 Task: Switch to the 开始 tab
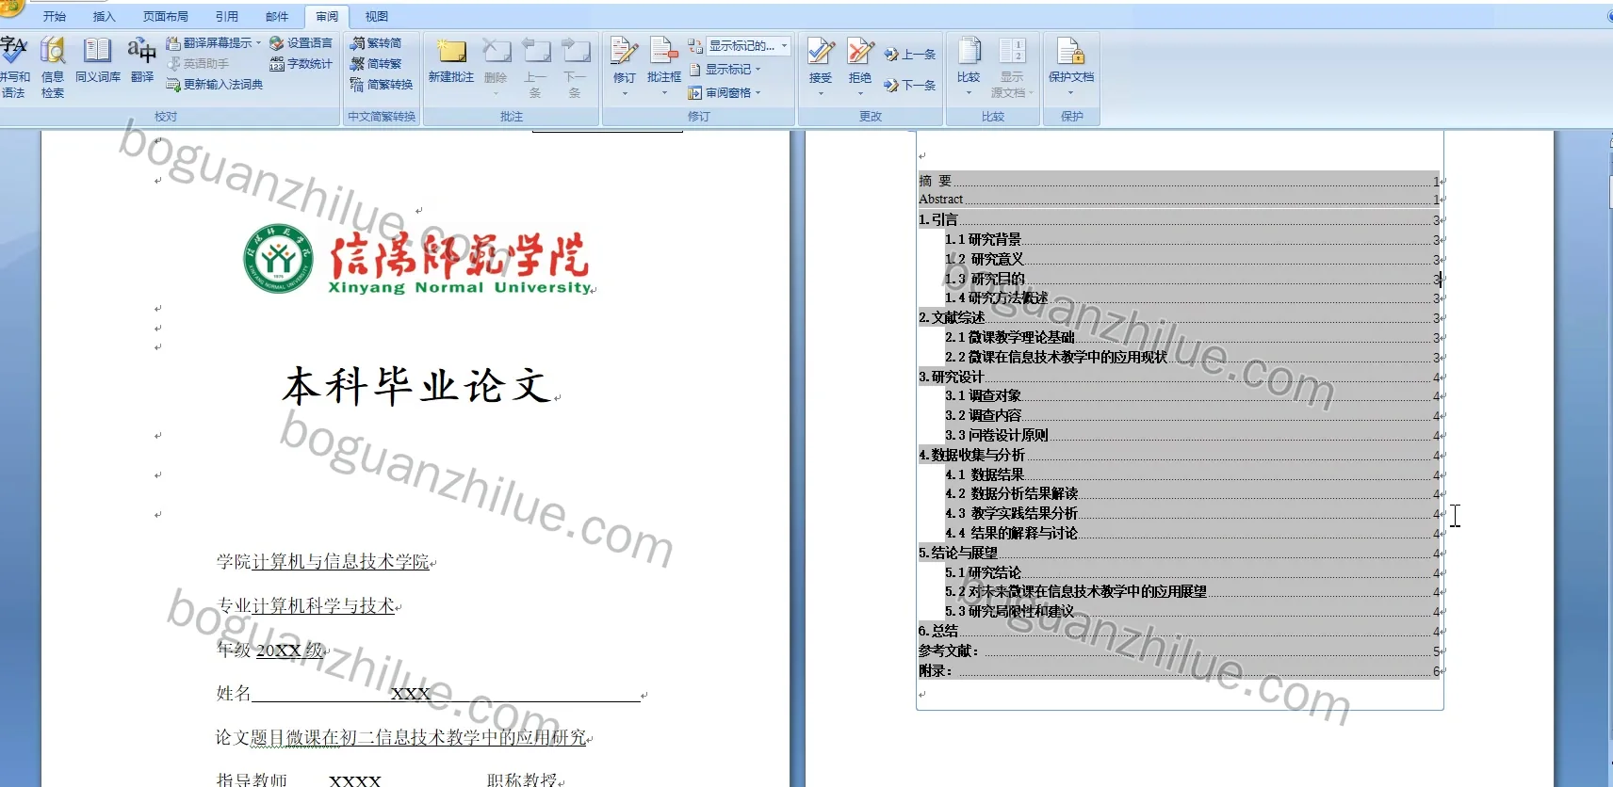click(55, 16)
